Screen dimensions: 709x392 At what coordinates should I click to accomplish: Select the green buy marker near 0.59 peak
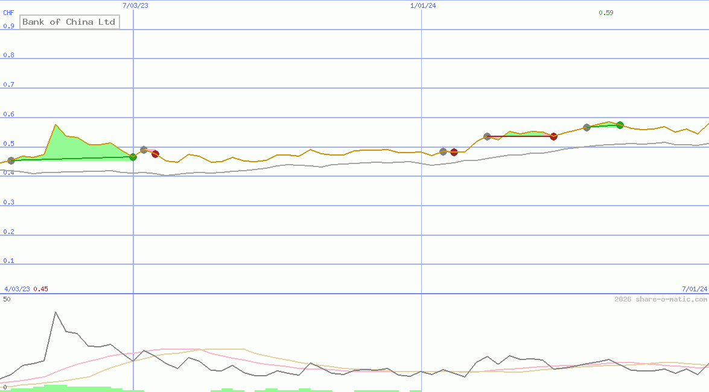619,125
